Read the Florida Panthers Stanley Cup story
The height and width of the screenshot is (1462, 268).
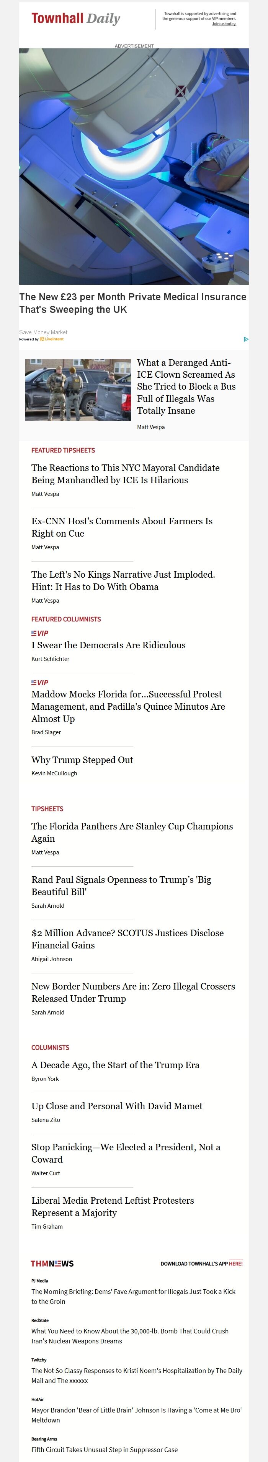pos(132,833)
